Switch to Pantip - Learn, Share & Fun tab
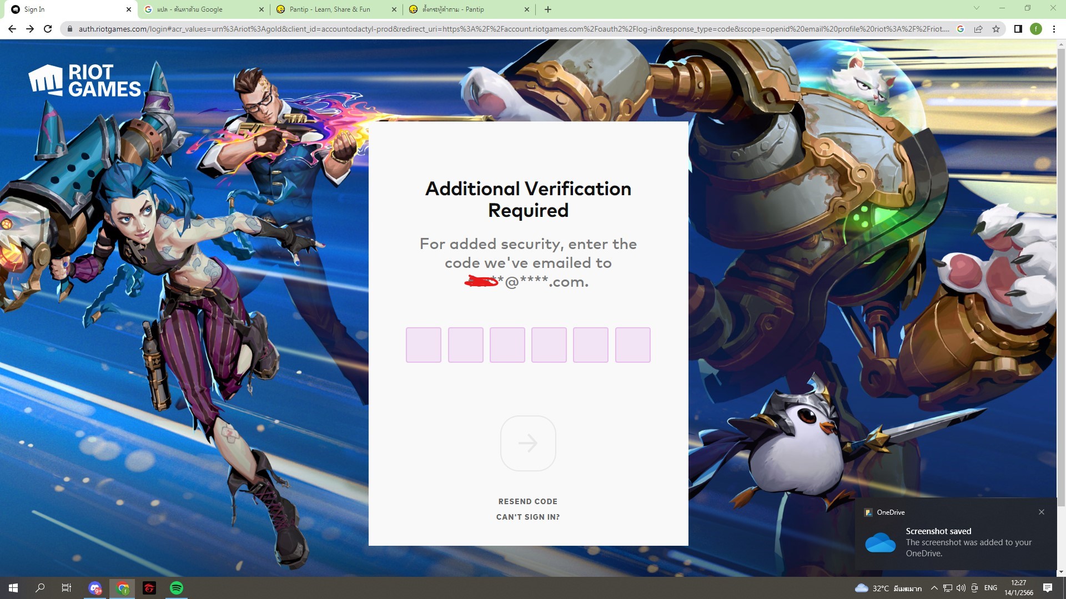The width and height of the screenshot is (1066, 599). [336, 9]
